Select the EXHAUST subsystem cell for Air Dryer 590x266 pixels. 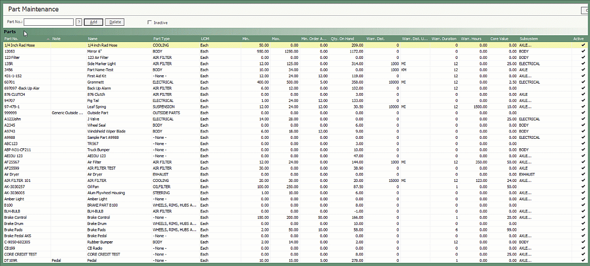click(527, 174)
